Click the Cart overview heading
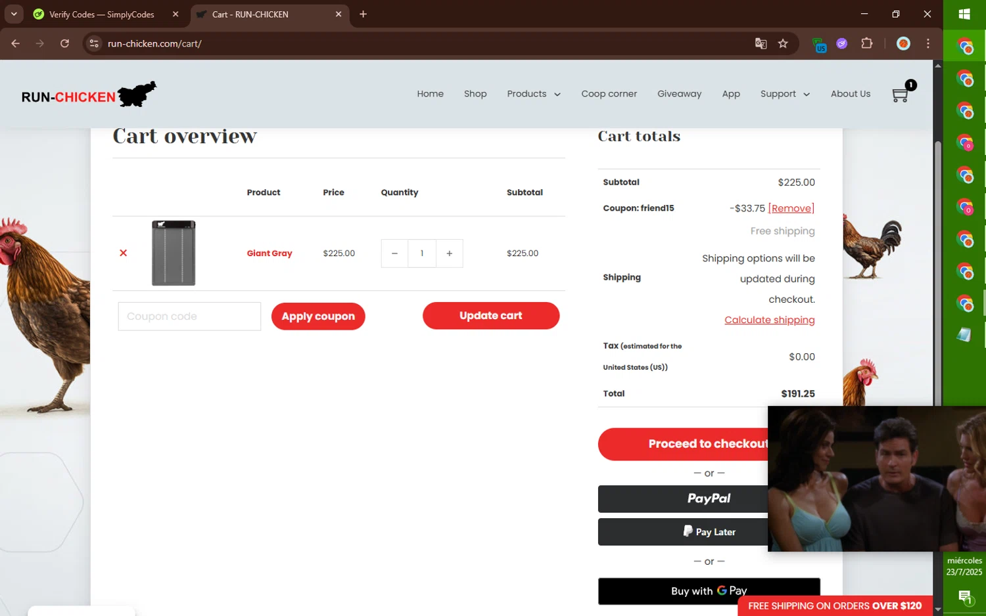The width and height of the screenshot is (986, 616). tap(185, 136)
